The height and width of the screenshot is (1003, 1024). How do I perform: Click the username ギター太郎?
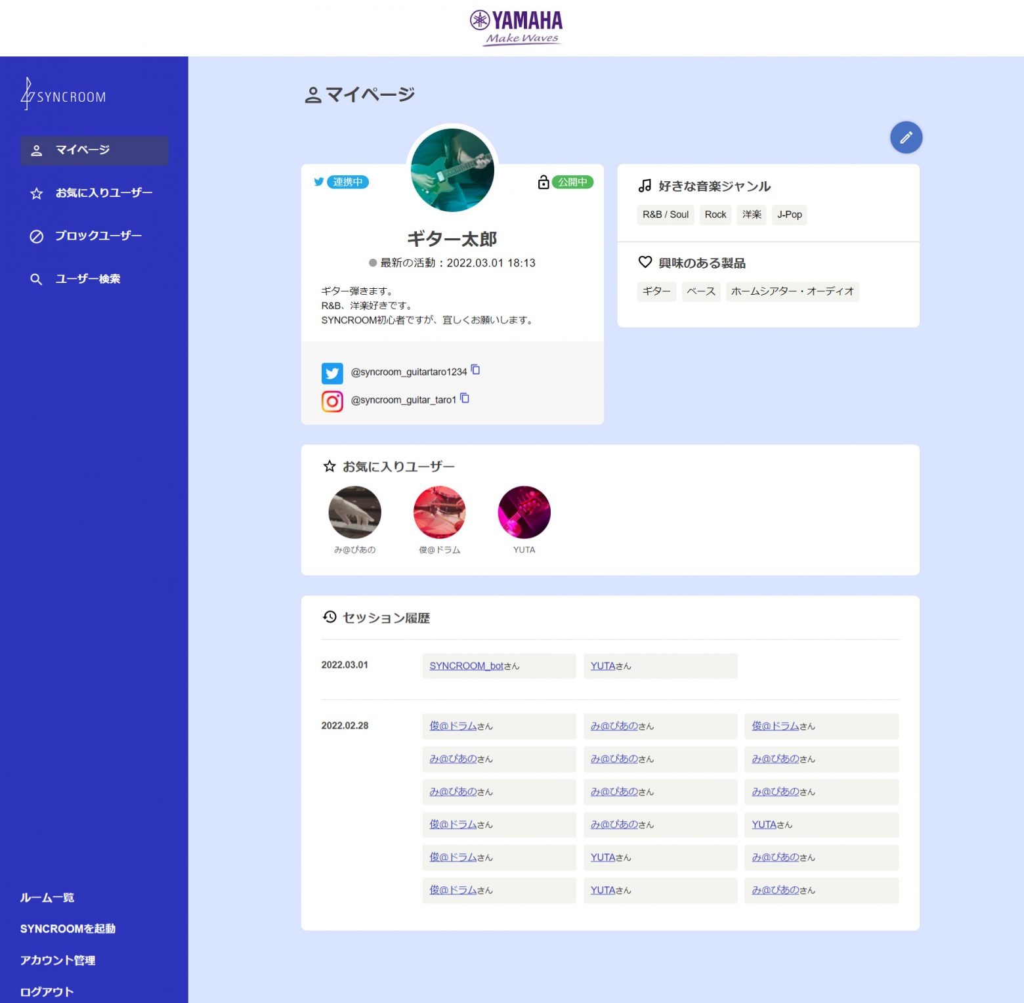[x=452, y=239]
